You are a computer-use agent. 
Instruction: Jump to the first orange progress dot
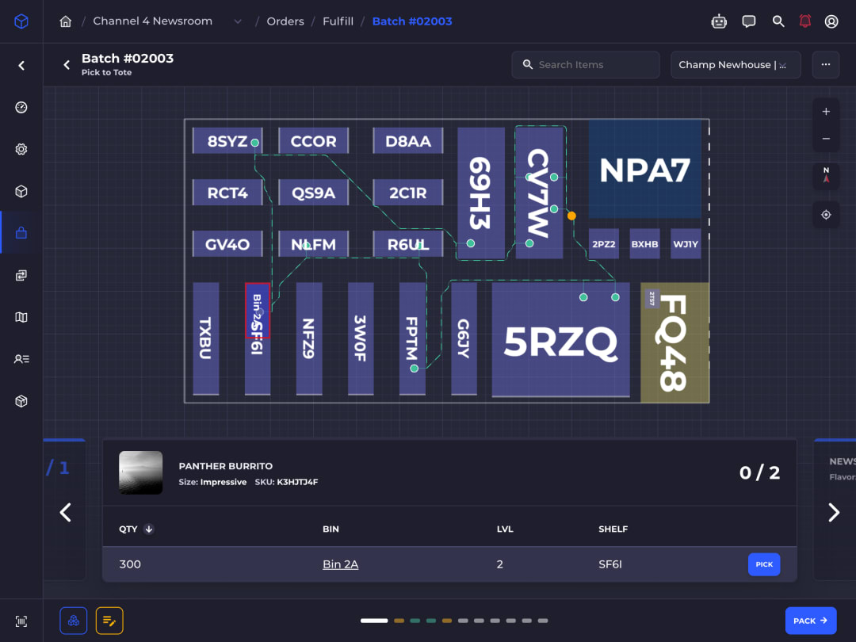click(x=399, y=621)
